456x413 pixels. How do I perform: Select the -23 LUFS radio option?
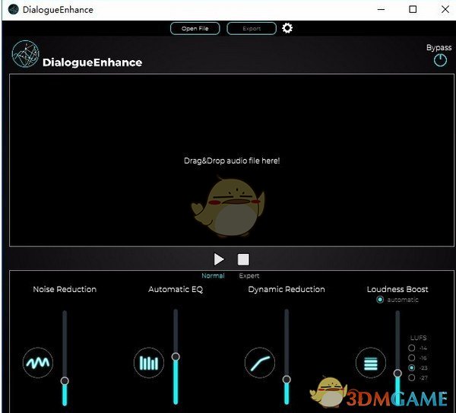coord(411,367)
